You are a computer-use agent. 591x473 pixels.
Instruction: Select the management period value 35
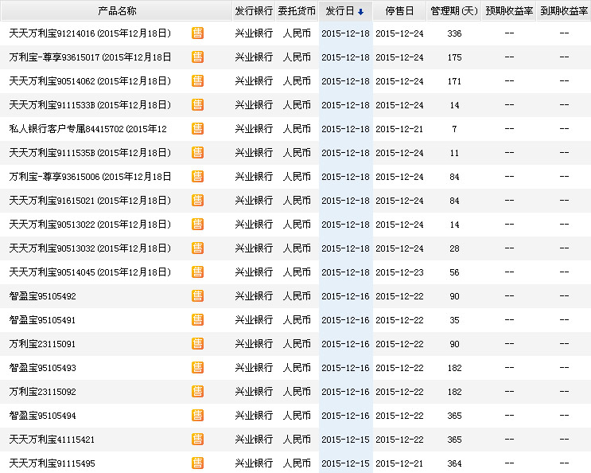click(454, 320)
